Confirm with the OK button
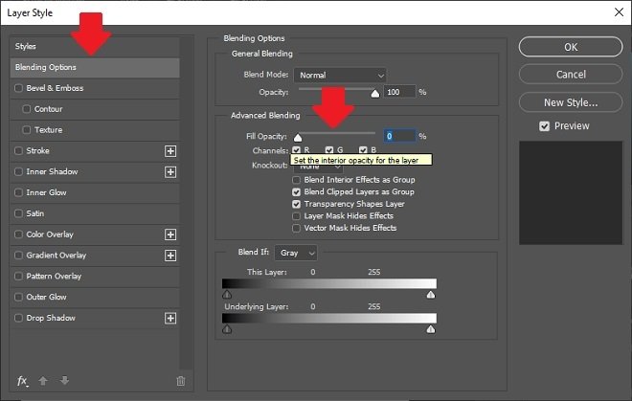The width and height of the screenshot is (632, 401). pos(571,47)
